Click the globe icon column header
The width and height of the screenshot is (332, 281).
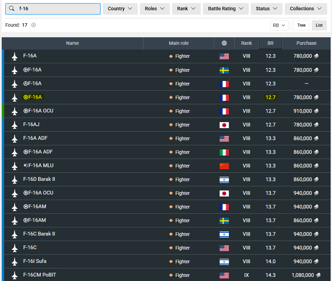(x=224, y=43)
